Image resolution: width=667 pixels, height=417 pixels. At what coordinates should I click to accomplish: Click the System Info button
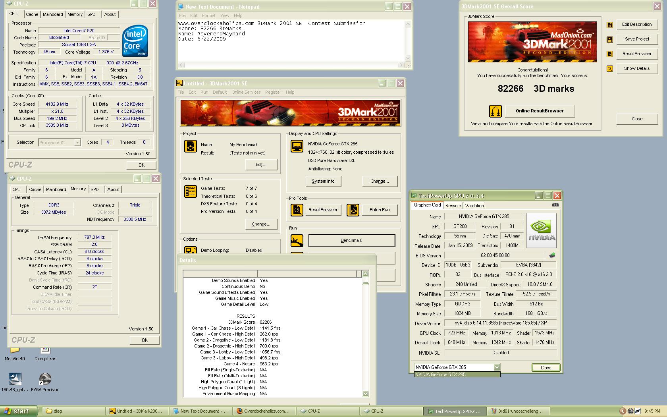323,181
